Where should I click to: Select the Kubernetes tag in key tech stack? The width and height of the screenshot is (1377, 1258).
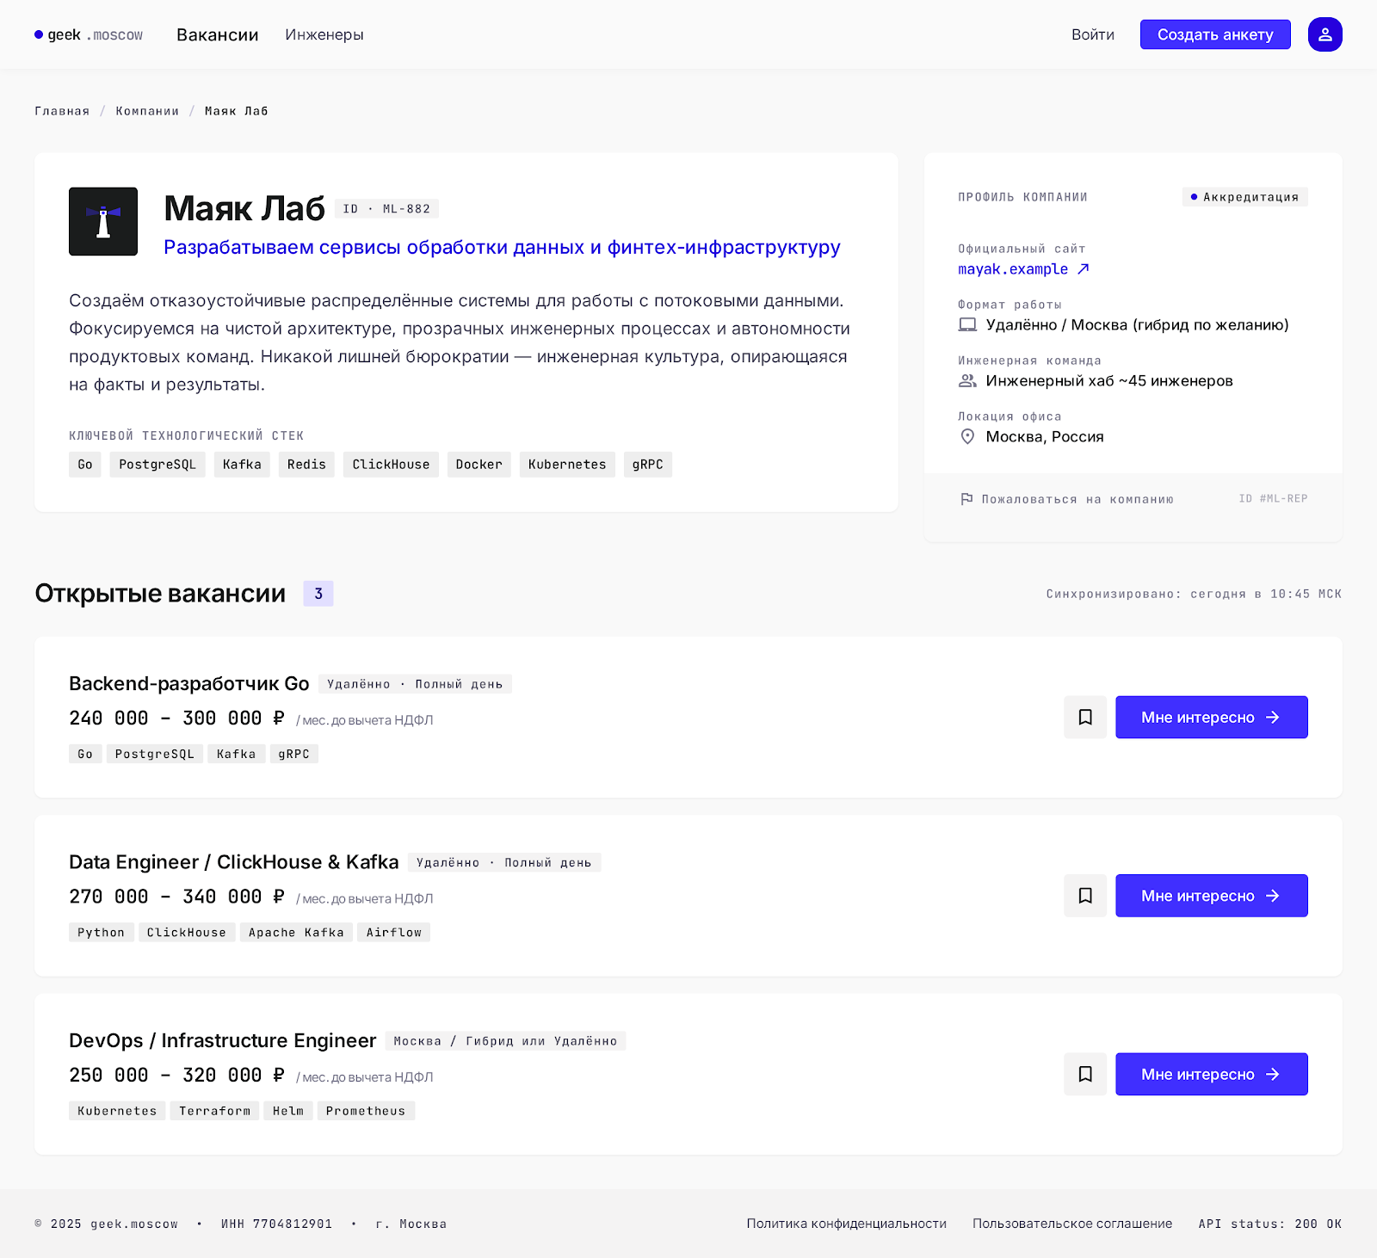pos(567,465)
